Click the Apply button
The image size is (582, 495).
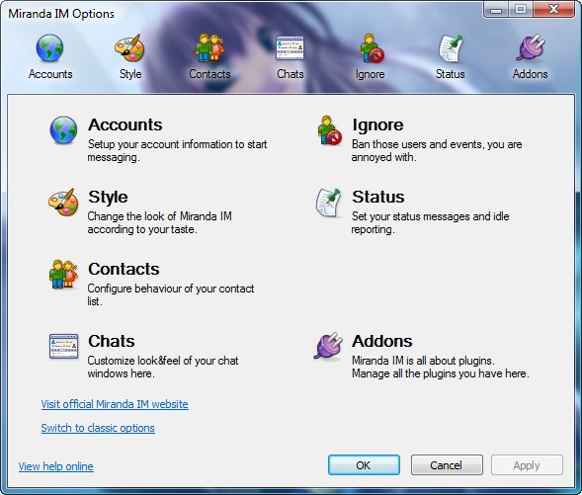pyautogui.click(x=527, y=465)
